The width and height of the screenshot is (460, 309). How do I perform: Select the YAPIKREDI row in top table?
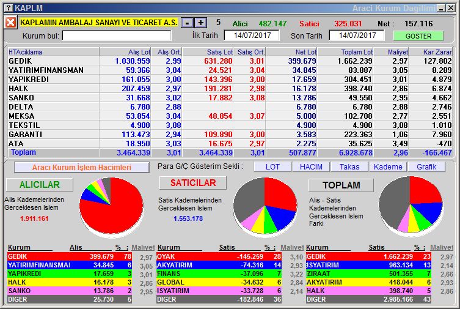click(230, 80)
